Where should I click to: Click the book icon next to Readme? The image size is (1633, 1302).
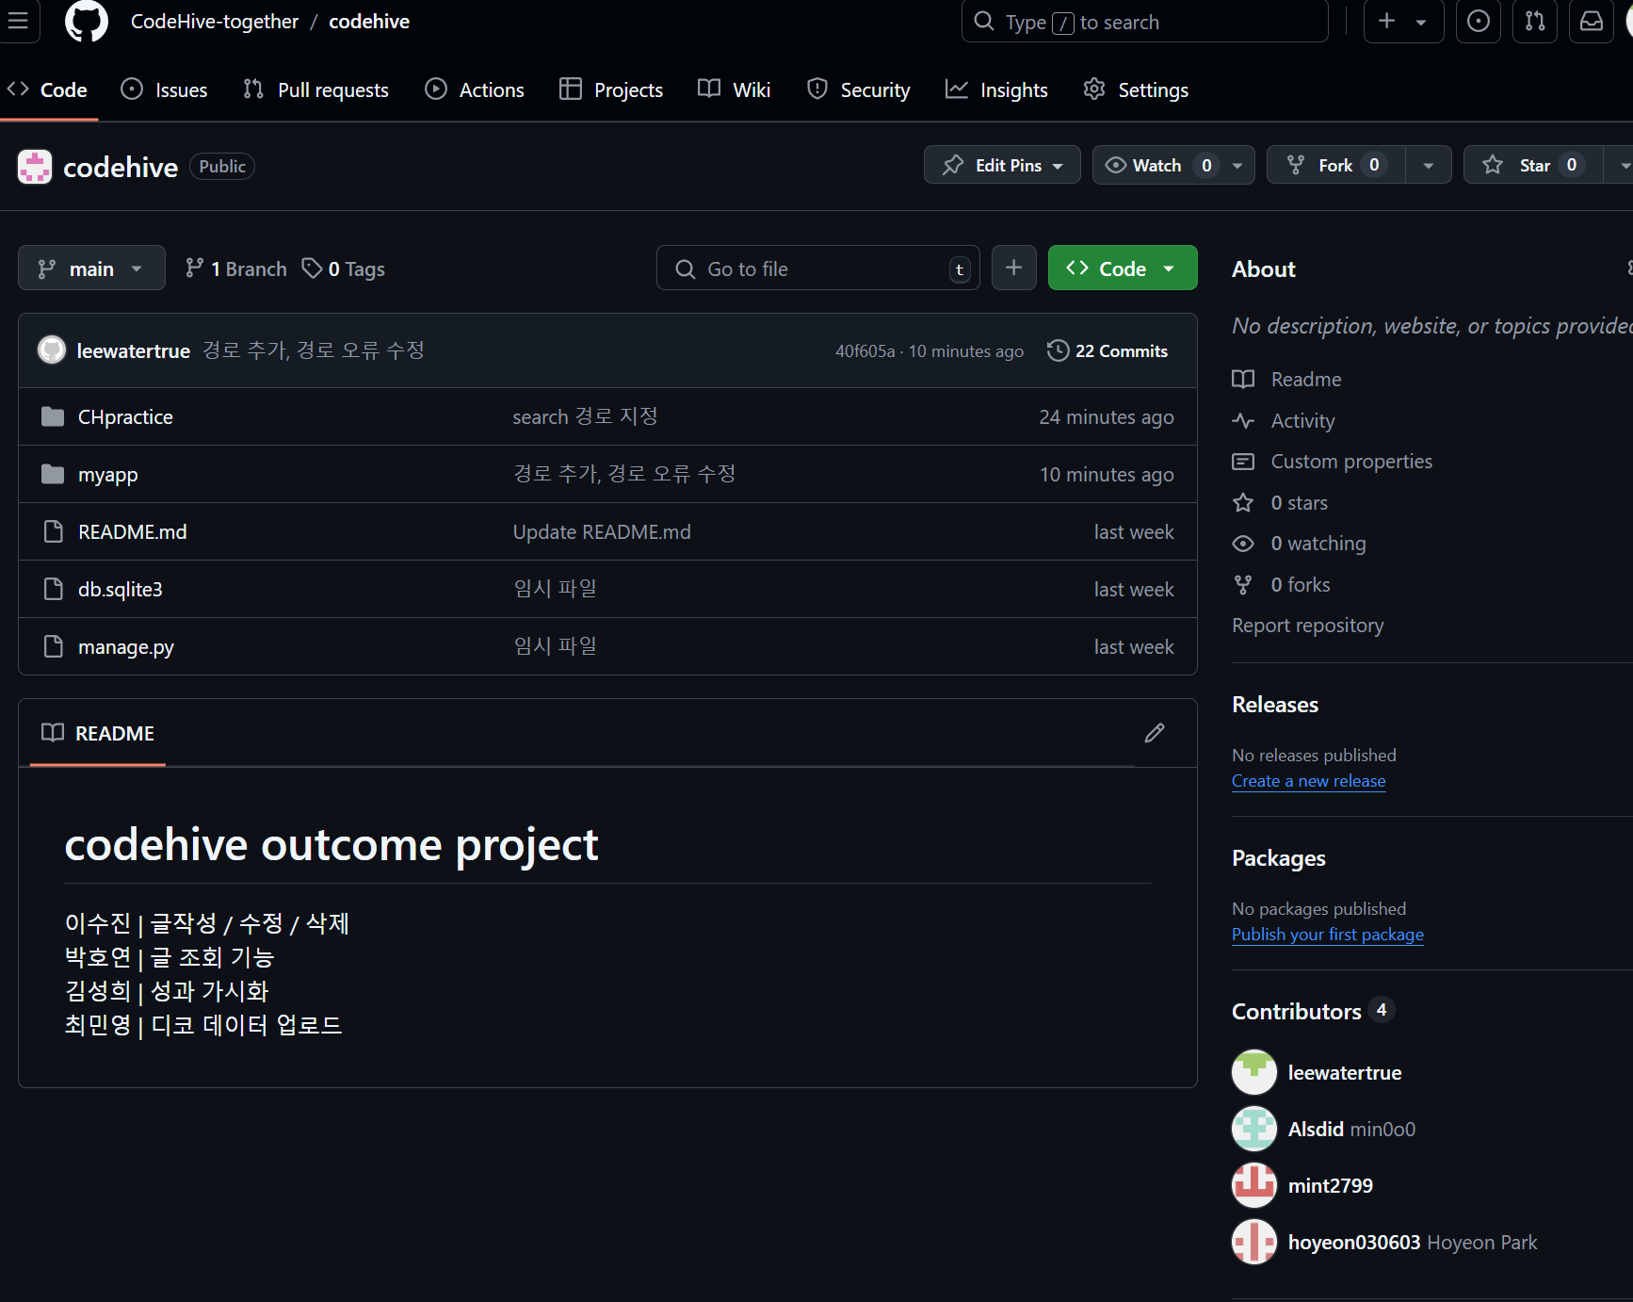(x=1243, y=379)
